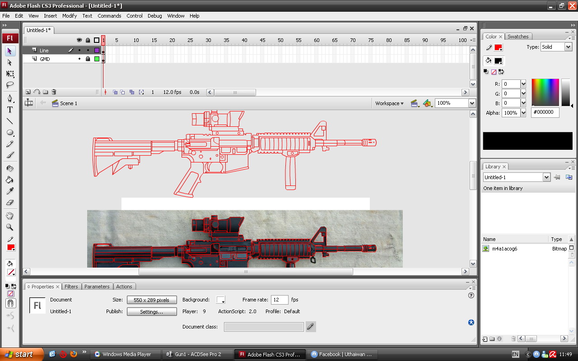Screen dimensions: 578x361
Task: Click the Edit Scene clapperboard icon
Action: [x=414, y=103]
